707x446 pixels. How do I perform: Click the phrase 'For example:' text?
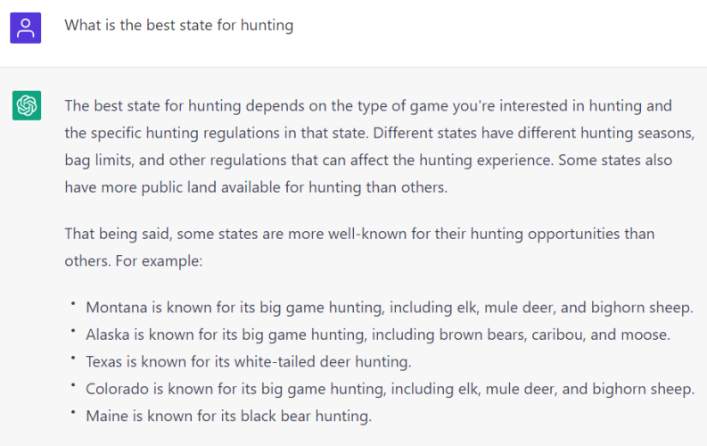[159, 260]
